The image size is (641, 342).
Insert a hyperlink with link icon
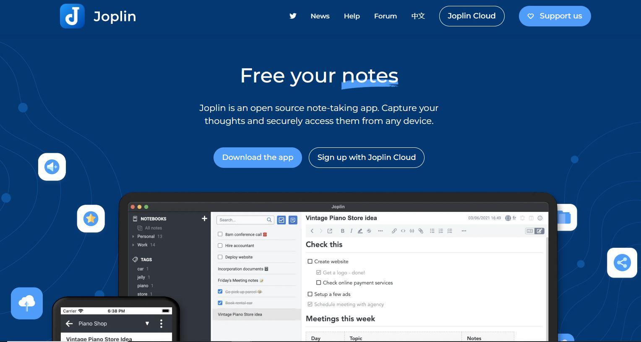coord(394,231)
